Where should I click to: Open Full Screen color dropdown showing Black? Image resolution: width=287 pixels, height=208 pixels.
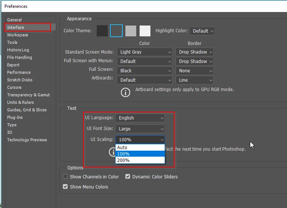tap(144, 71)
